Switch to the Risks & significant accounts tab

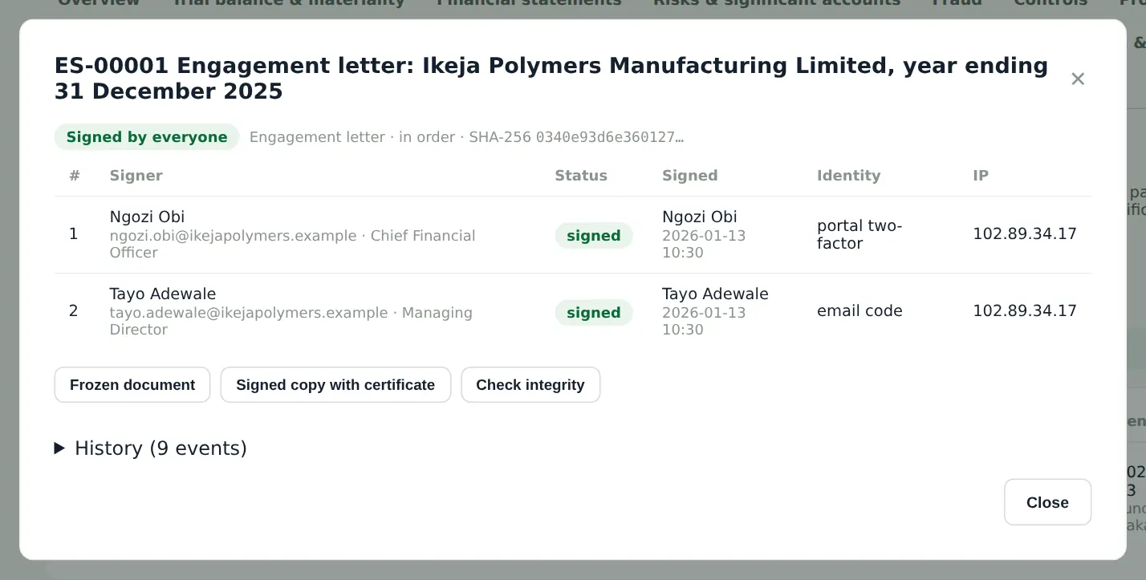[777, 3]
